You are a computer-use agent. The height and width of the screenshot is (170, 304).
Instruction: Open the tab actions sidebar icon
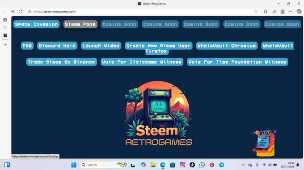pyautogui.click(x=5, y=20)
